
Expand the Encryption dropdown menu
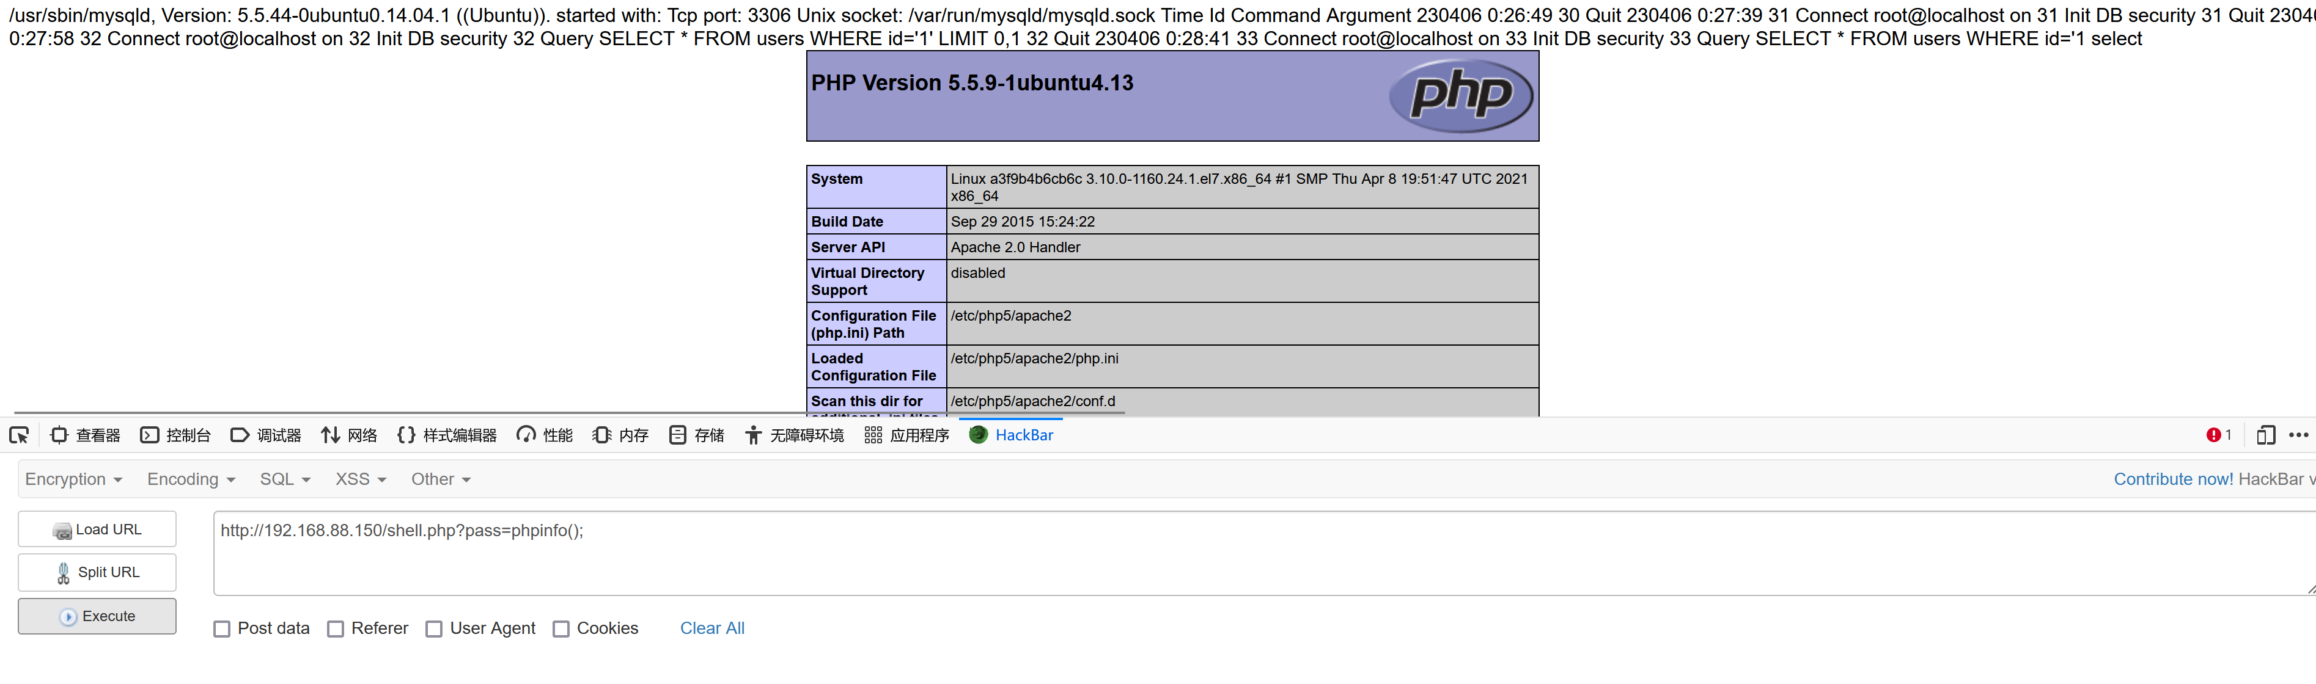(73, 480)
